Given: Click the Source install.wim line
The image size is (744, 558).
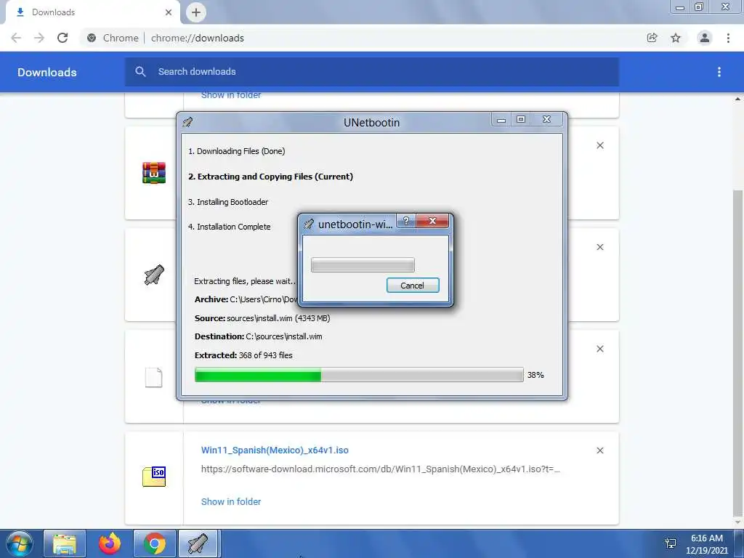Looking at the screenshot, I should click(262, 318).
